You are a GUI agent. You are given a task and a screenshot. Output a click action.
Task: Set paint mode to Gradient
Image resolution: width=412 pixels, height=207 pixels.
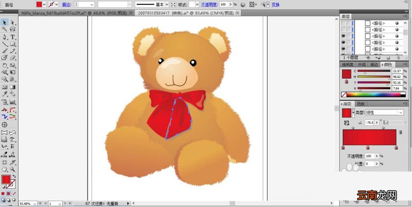click(8, 193)
